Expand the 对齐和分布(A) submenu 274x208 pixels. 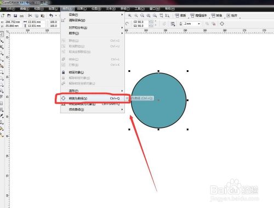(93, 28)
